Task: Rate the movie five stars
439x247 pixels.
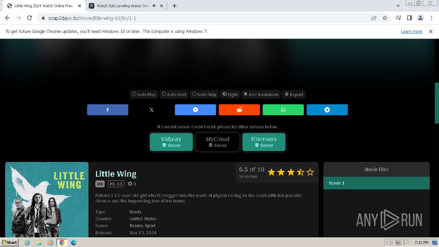Action: (310, 172)
